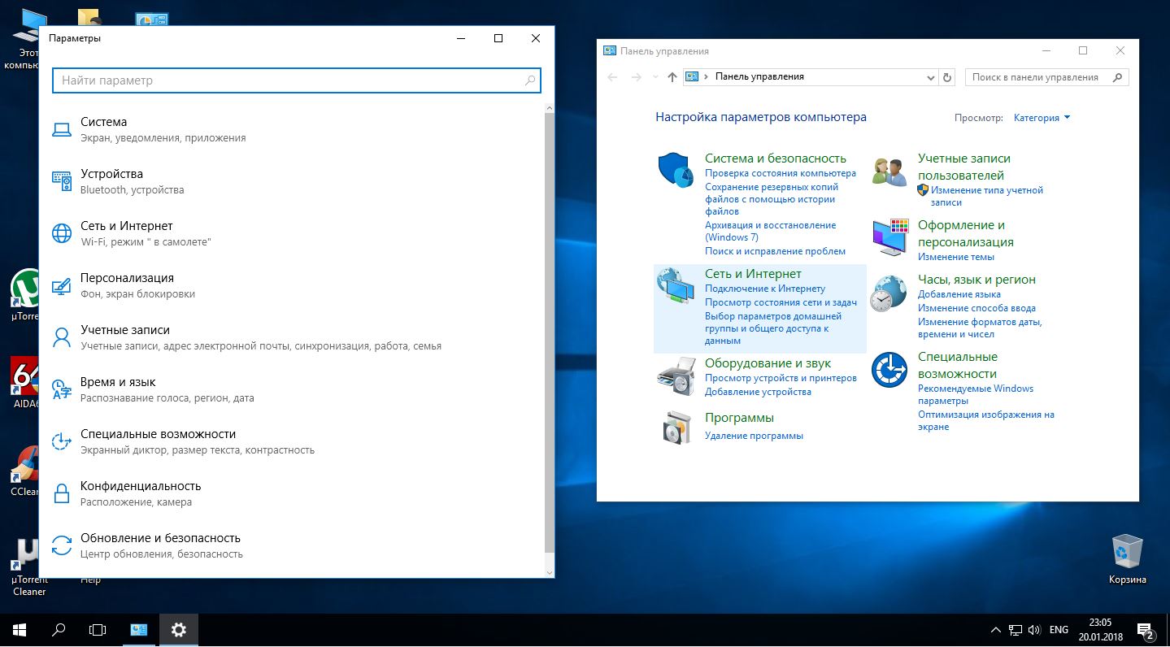Click the Программы icon in Control Panel
Image resolution: width=1170 pixels, height=647 pixels.
pyautogui.click(x=675, y=427)
